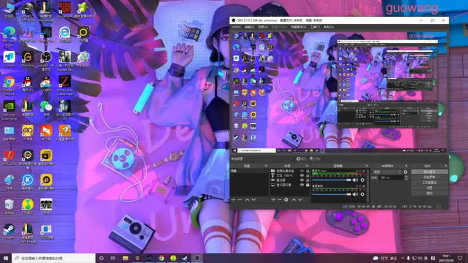Open the Help menu in OBS

point(328,27)
